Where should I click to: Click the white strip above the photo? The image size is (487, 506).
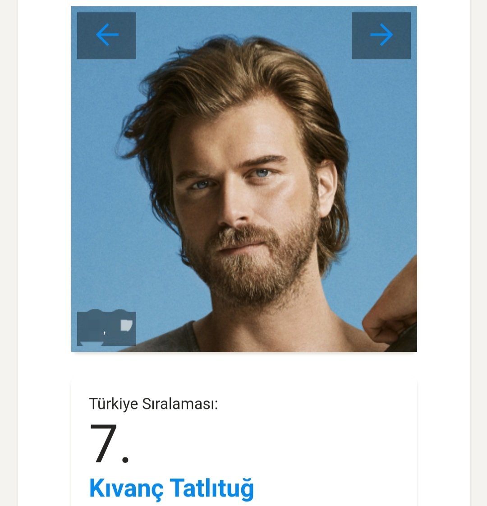[244, 3]
